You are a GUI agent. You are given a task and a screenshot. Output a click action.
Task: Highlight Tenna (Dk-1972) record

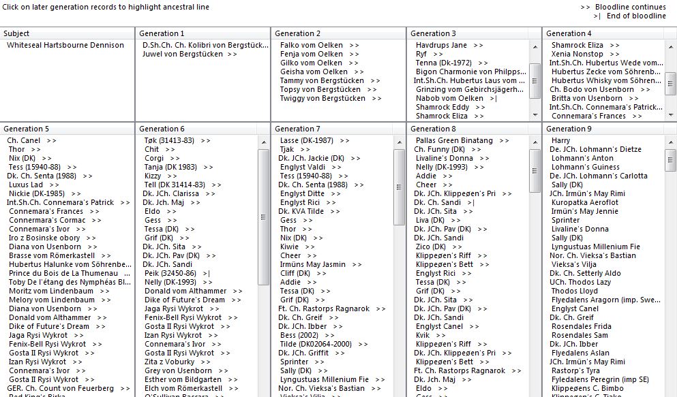coord(451,63)
